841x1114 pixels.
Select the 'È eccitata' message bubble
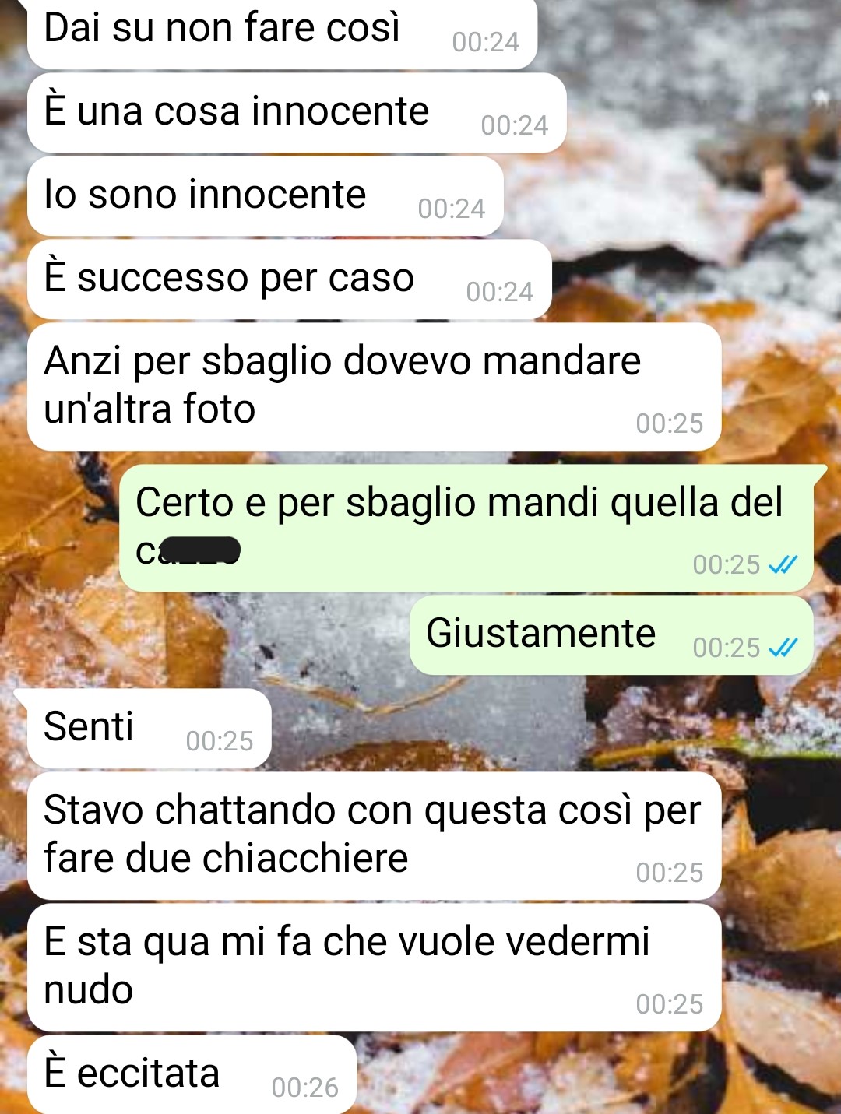(x=192, y=1074)
